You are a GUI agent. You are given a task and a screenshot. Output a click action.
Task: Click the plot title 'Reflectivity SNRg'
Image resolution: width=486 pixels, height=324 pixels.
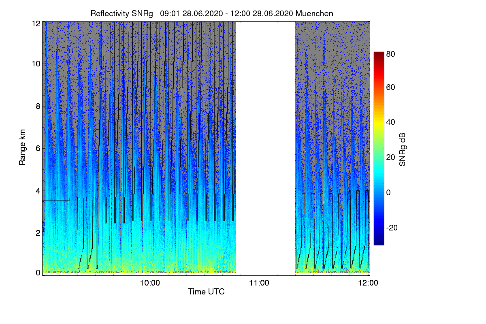coord(122,13)
